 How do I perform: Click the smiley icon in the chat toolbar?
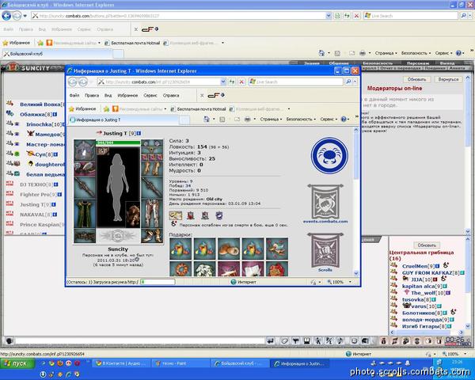354,340
